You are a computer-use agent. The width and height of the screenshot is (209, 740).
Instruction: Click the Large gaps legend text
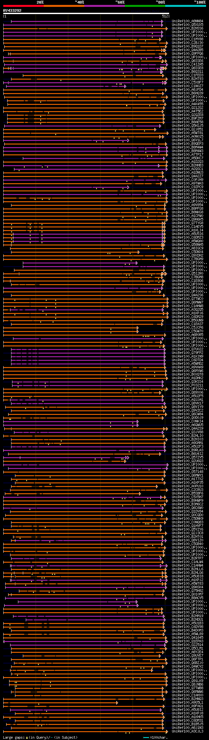40,737
